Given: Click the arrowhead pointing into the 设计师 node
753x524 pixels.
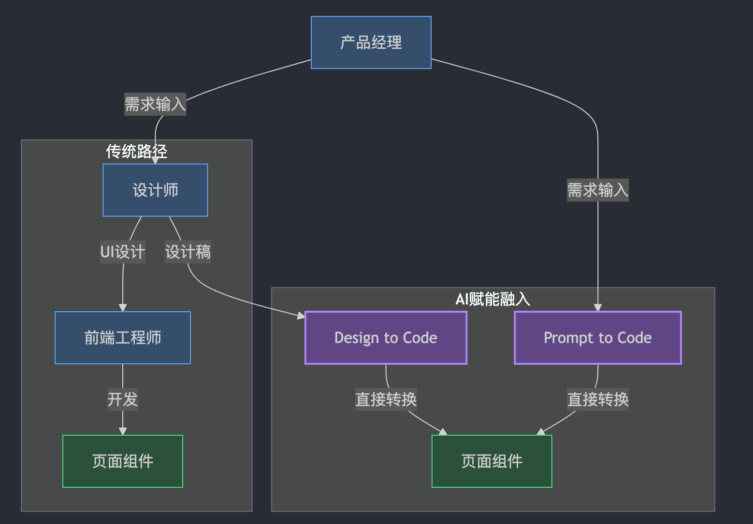Looking at the screenshot, I should coord(155,160).
